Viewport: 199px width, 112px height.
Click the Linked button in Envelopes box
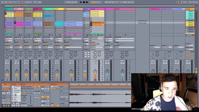55,105
